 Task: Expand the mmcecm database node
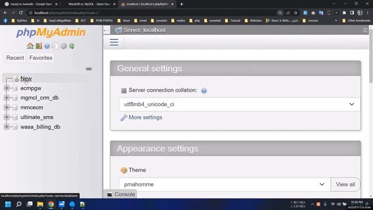point(6,107)
